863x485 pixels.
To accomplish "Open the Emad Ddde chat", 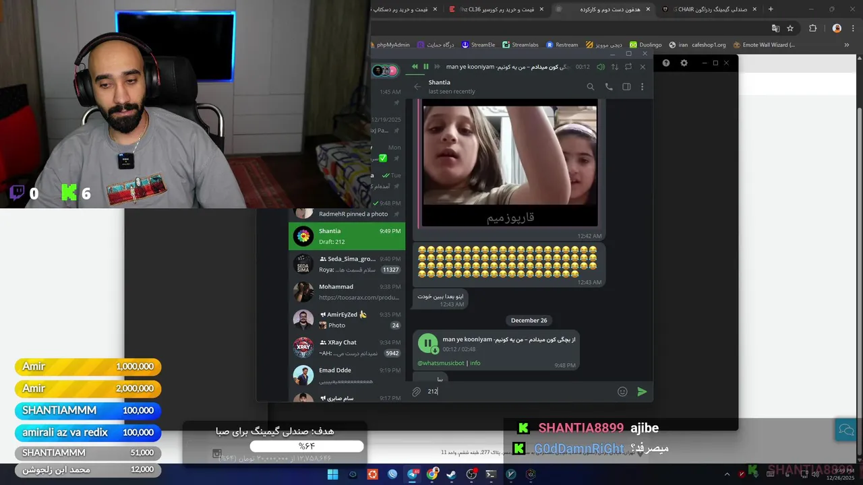I will tap(347, 375).
